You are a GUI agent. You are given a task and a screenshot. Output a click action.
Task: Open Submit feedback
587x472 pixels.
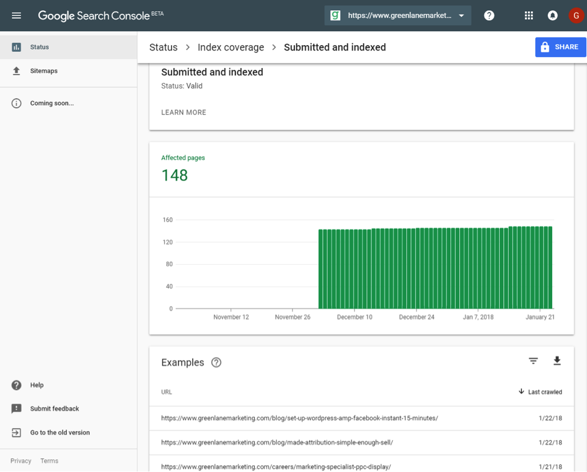pos(69,408)
